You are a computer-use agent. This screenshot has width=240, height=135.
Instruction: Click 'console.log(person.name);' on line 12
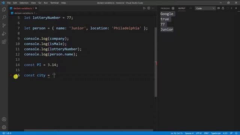click(x=51, y=54)
